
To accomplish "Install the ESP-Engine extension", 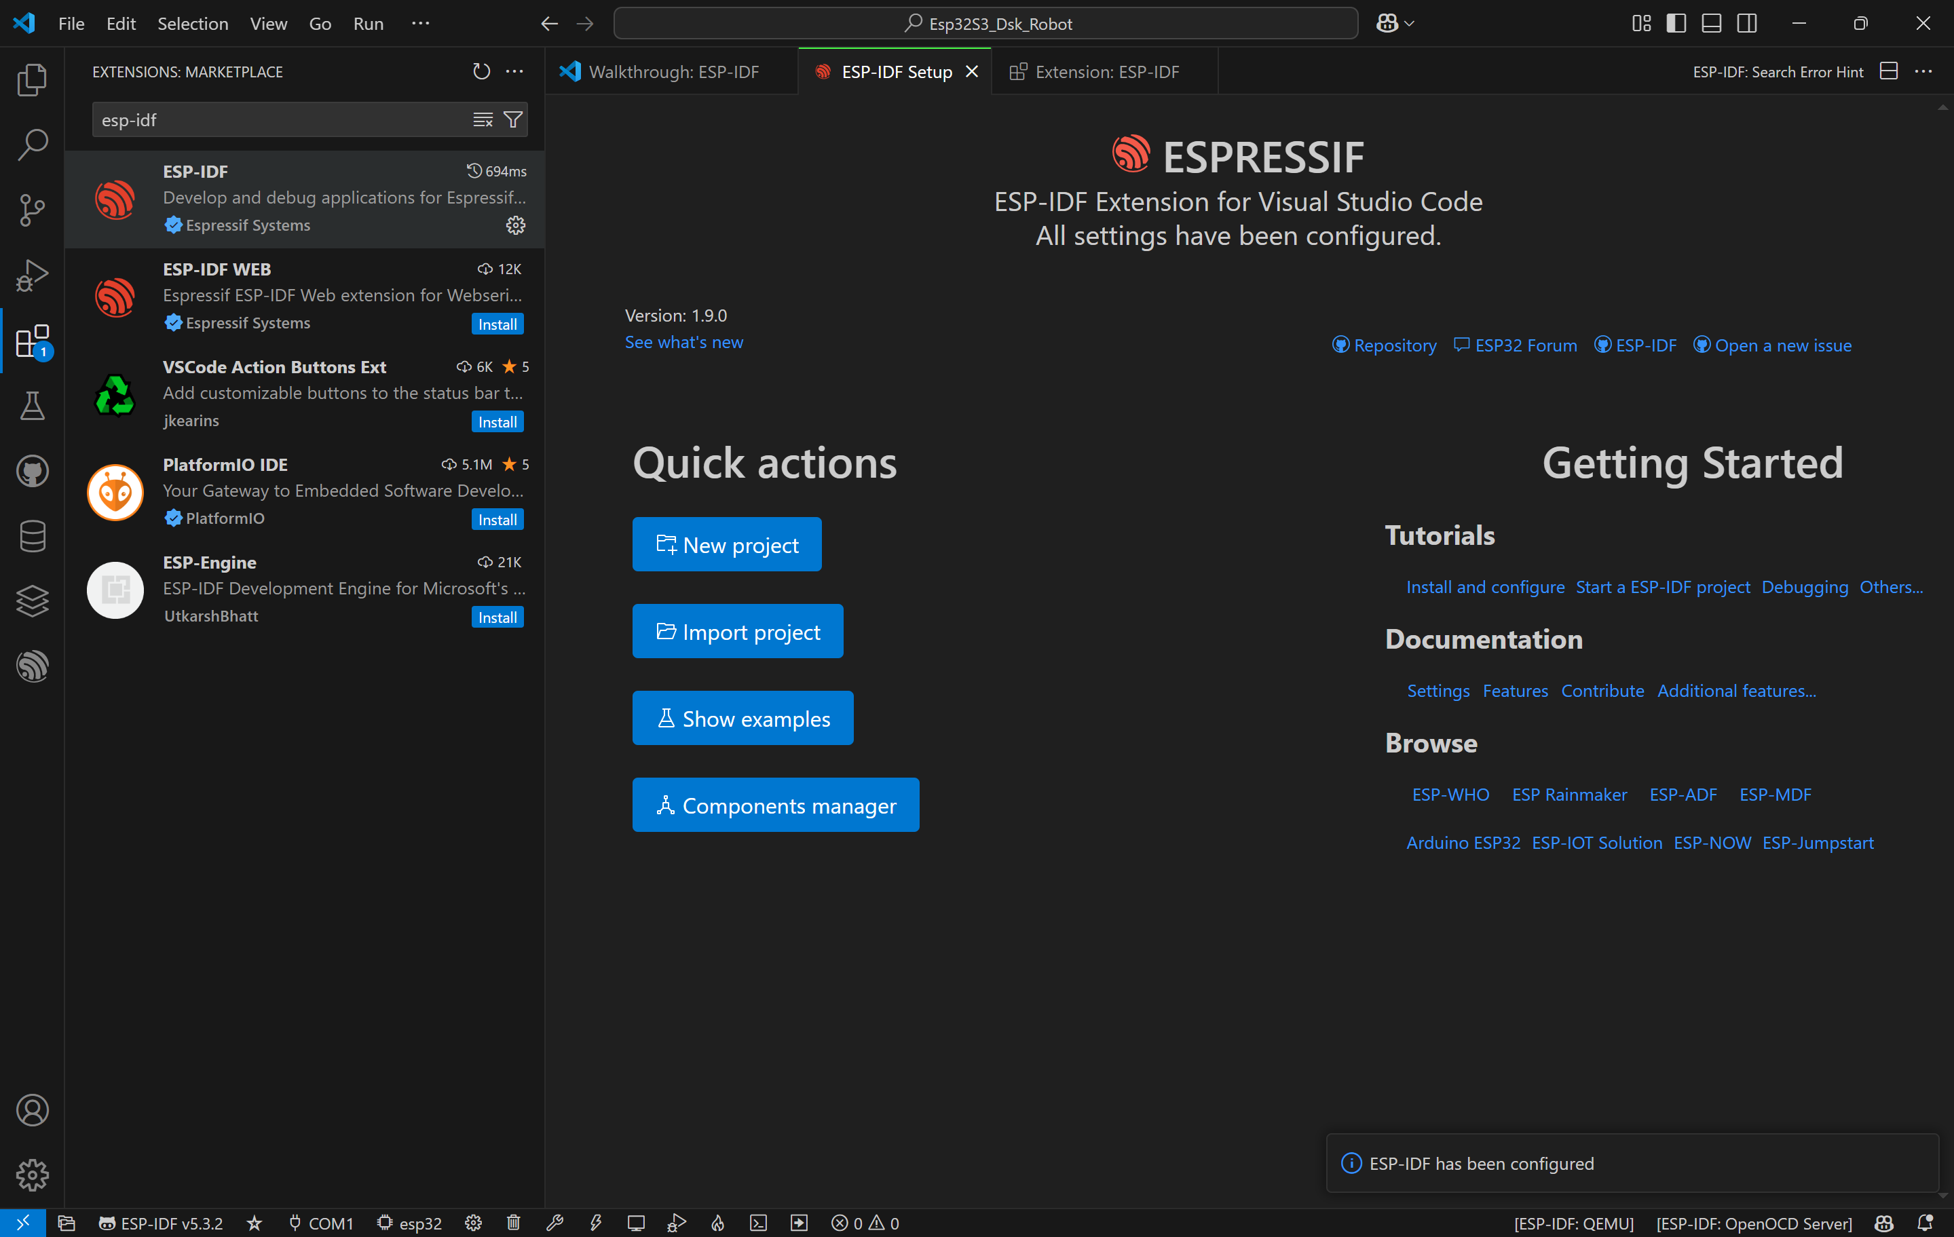I will (x=497, y=617).
